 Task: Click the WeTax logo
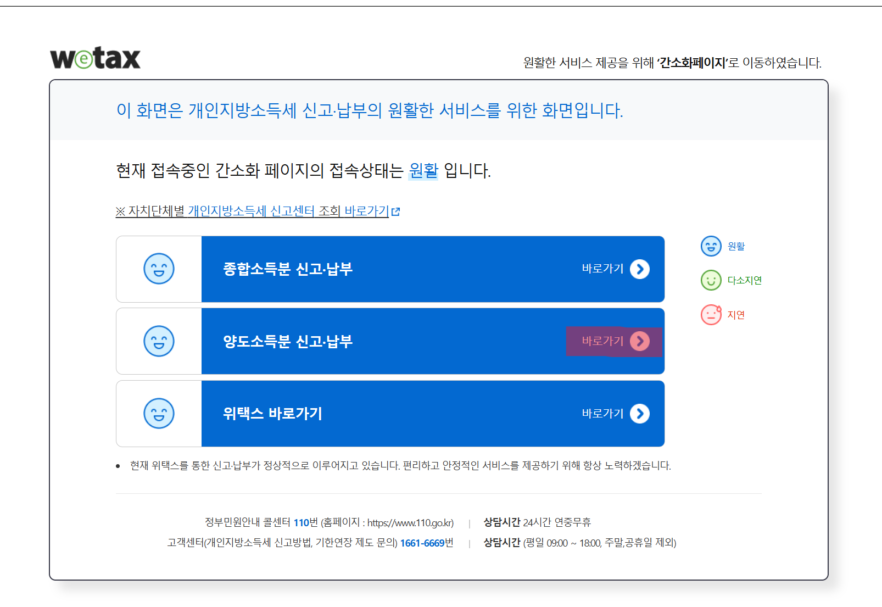pos(95,58)
